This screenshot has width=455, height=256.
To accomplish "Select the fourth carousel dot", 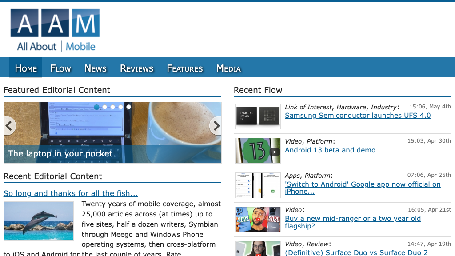I will pyautogui.click(x=121, y=107).
